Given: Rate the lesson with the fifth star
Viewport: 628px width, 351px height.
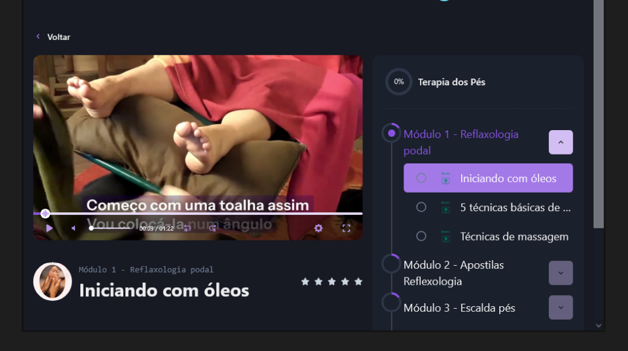Looking at the screenshot, I should coord(358,282).
